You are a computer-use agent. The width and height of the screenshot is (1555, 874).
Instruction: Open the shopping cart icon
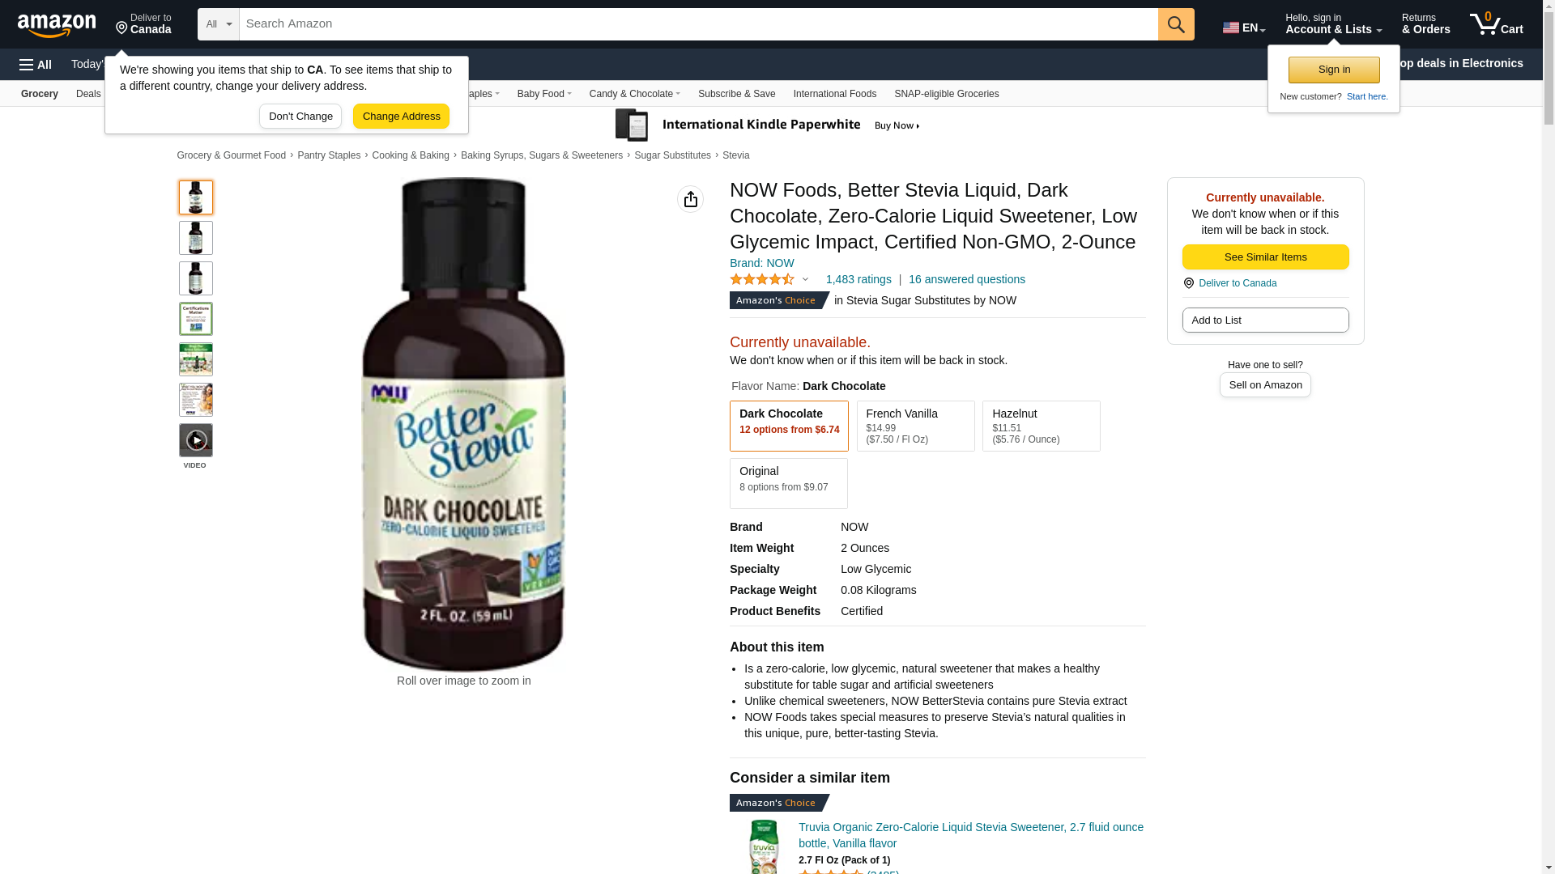point(1496,24)
